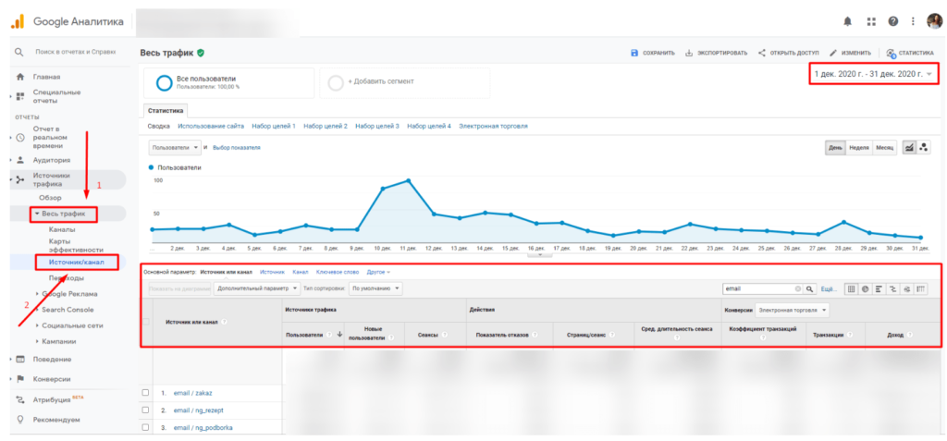Click the Изменить edit button
Viewport: 947px width, 441px height.
[x=850, y=54]
